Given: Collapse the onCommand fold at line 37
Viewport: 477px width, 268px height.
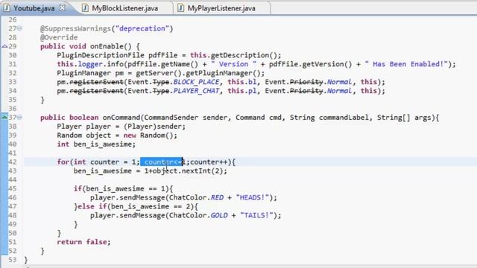Looking at the screenshot, I should pos(19,118).
